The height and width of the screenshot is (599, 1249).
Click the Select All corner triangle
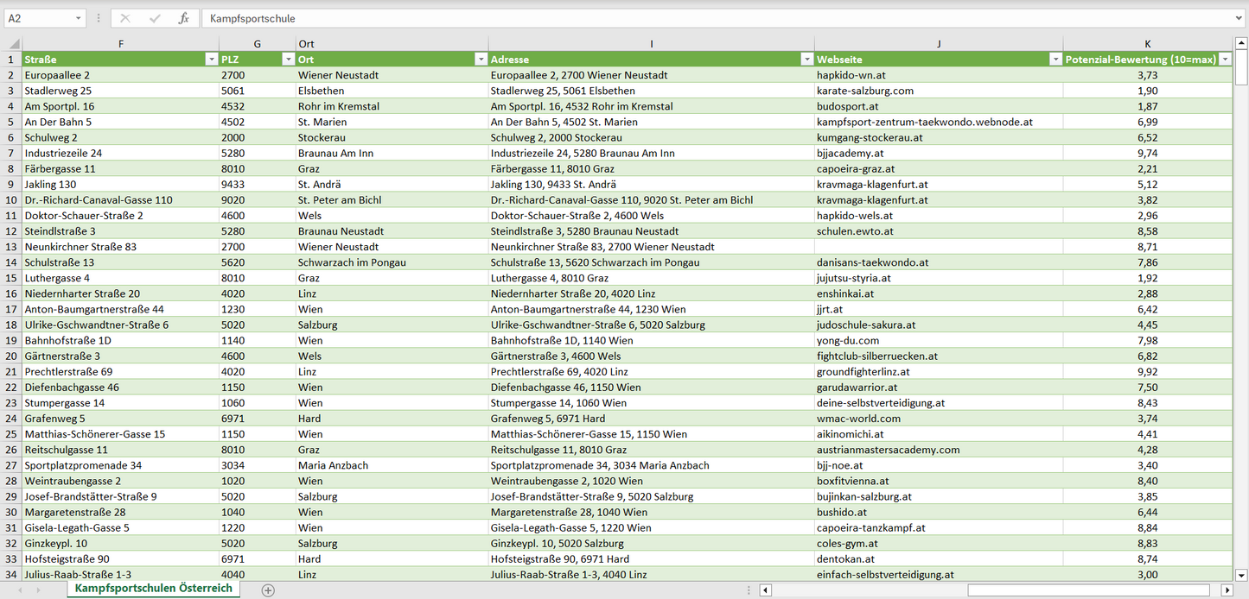[x=12, y=44]
